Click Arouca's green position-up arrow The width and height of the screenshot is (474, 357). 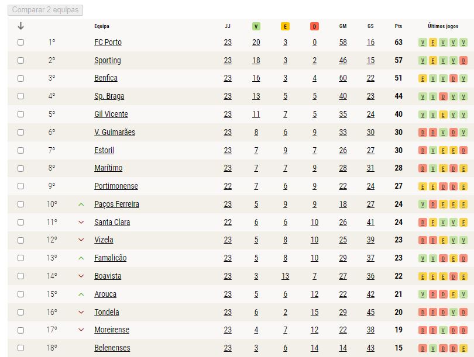[81, 294]
